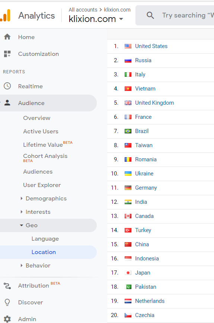Image resolution: width=214 pixels, height=323 pixels.
Task: Expand the Interests submenu
Action: point(22,212)
